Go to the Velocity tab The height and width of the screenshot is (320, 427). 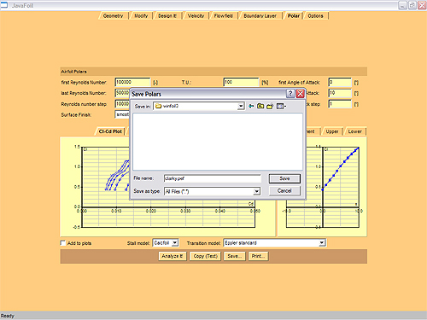point(196,16)
